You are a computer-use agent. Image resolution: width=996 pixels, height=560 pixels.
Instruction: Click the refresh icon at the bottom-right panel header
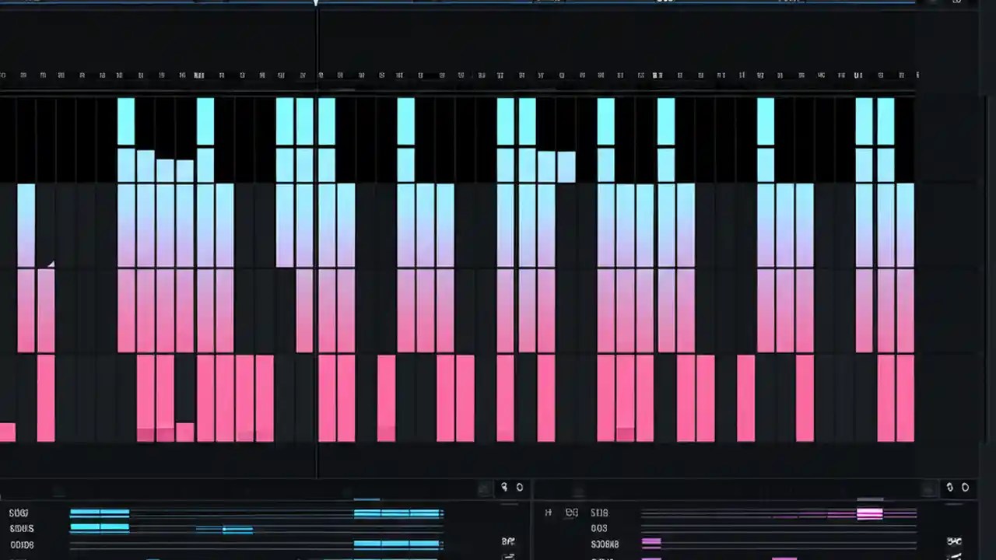coord(965,487)
